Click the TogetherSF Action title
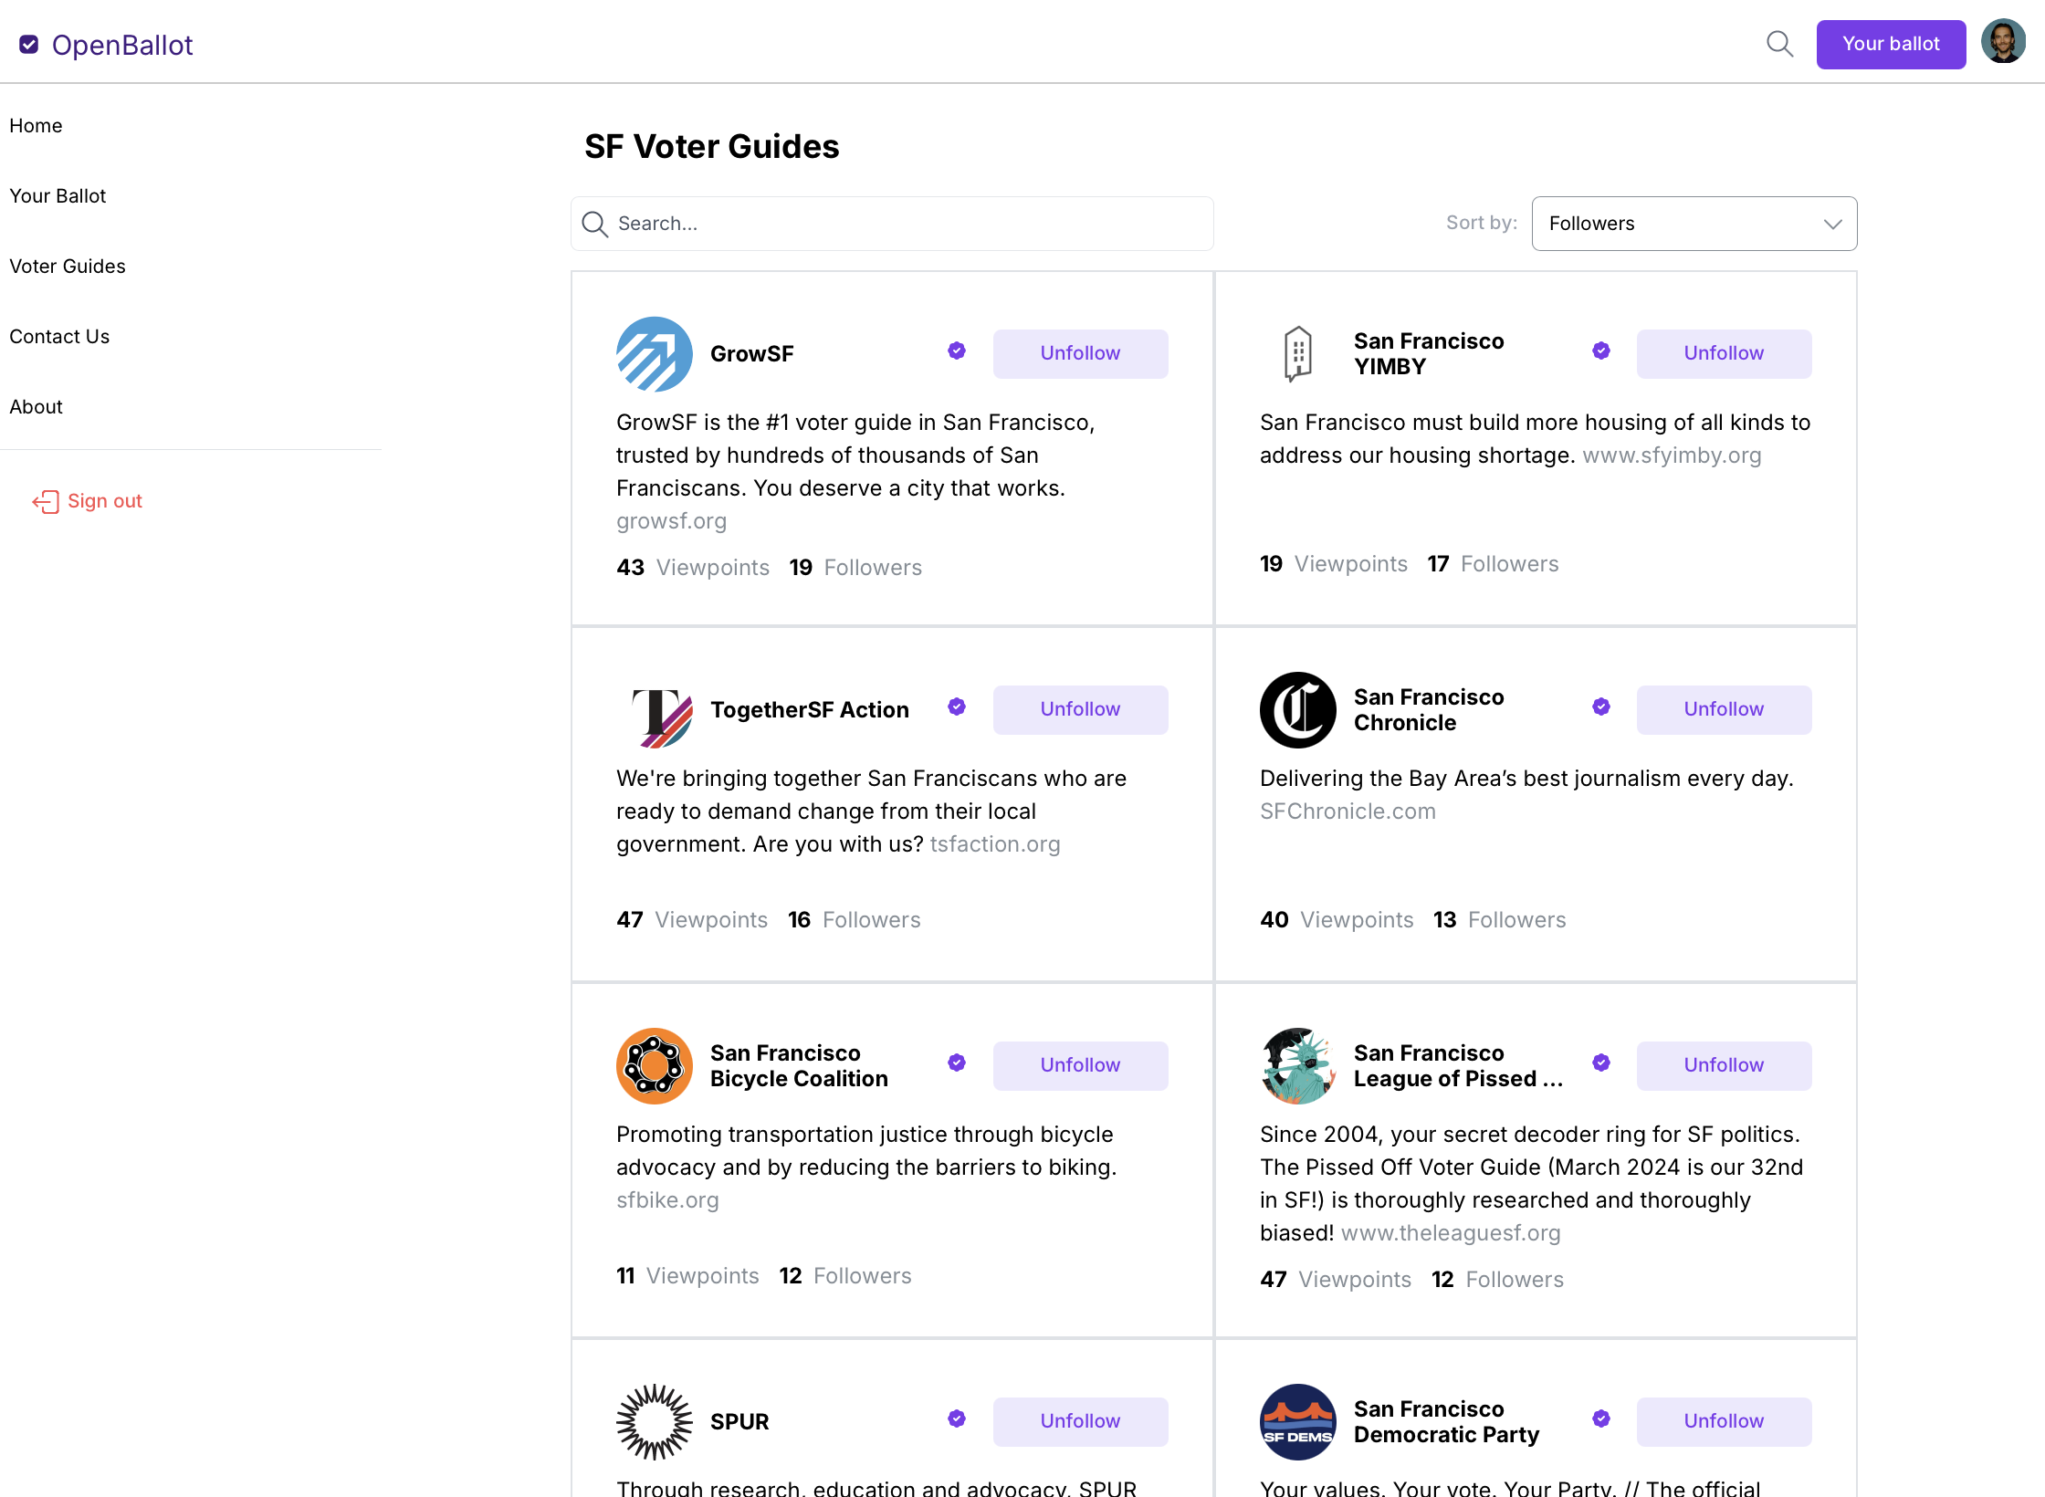Viewport: 2045px width, 1497px height. coord(810,710)
